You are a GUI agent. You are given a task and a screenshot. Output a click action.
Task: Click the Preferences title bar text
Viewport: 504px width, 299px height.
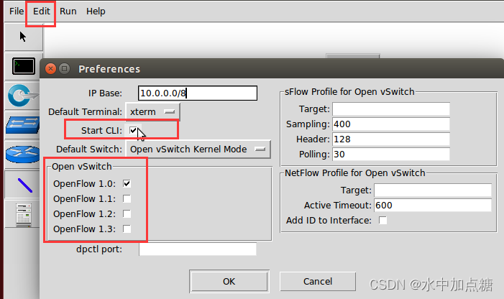coord(109,69)
